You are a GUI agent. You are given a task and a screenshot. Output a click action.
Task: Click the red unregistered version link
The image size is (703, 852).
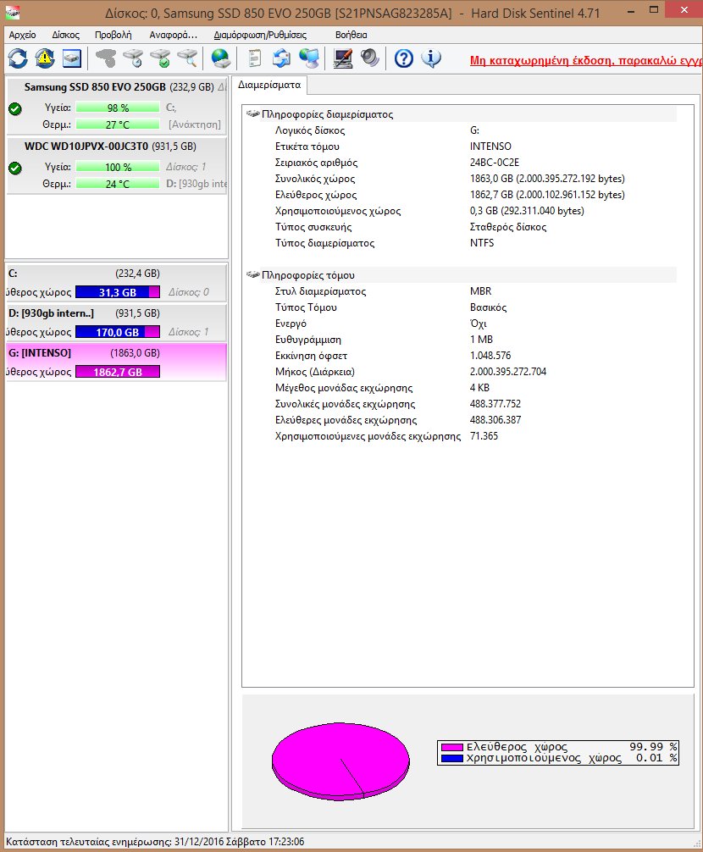(586, 60)
